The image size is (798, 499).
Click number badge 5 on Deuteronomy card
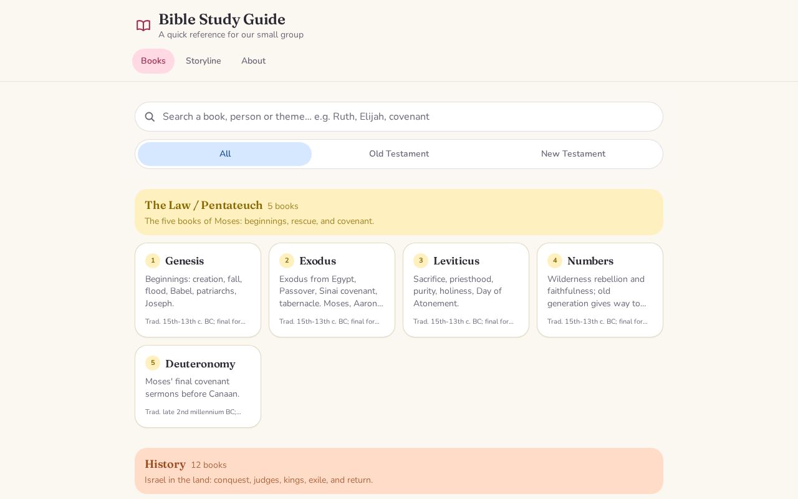pos(153,363)
